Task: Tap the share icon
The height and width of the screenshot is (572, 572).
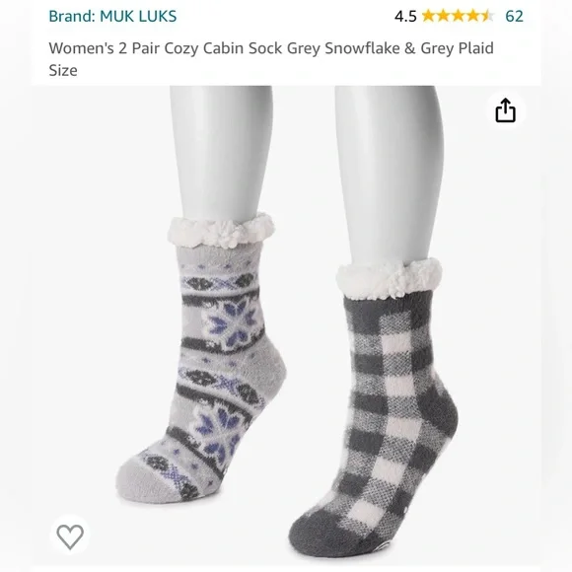Action: click(505, 109)
